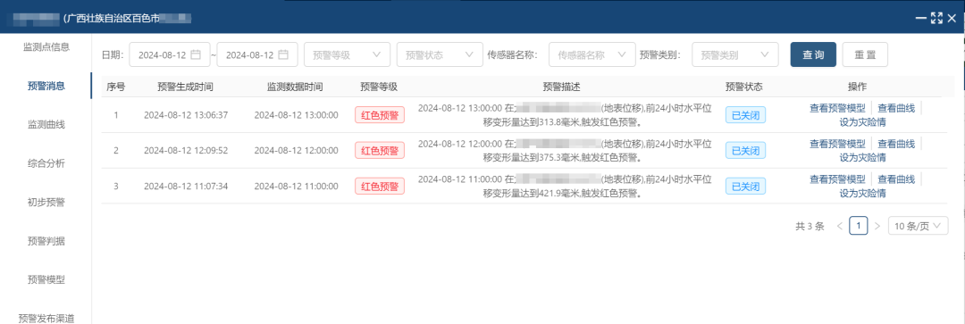Open the 预警发布渠道 sidebar tab

pos(46,319)
